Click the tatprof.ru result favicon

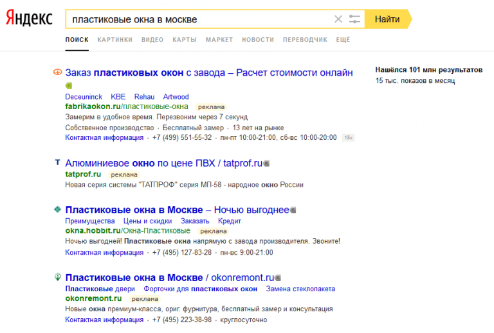point(57,162)
